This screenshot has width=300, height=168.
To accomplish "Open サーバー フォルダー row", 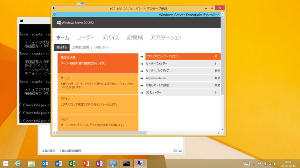I will 183,63.
